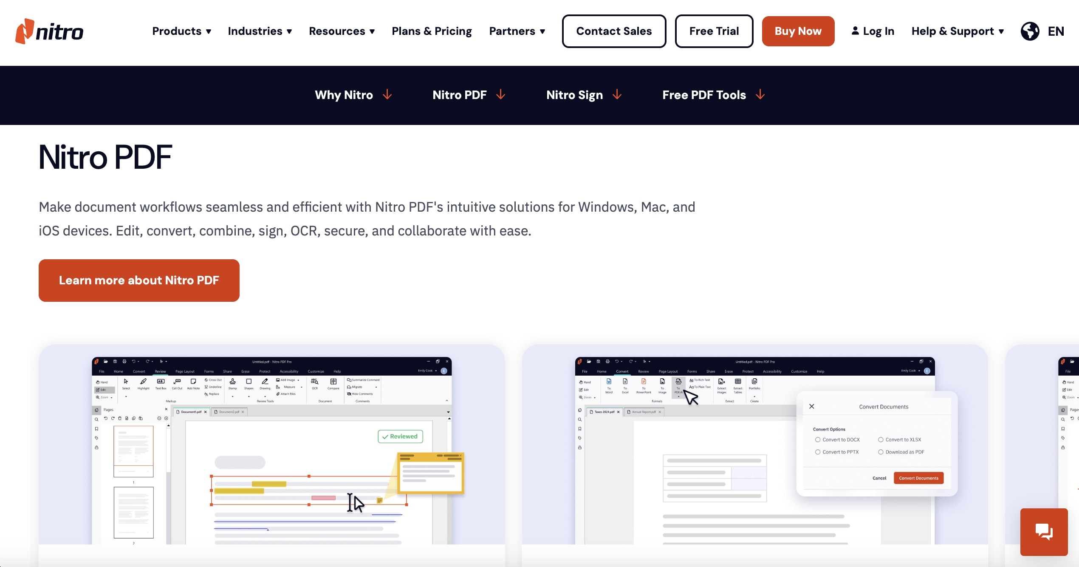Click the Underline markup icon
The height and width of the screenshot is (567, 1079).
click(206, 387)
